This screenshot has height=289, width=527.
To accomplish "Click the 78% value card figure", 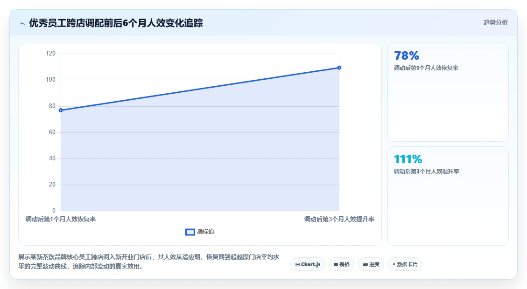I will point(407,55).
